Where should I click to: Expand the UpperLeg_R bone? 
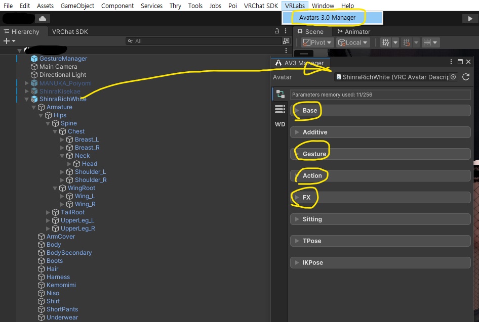[48, 228]
